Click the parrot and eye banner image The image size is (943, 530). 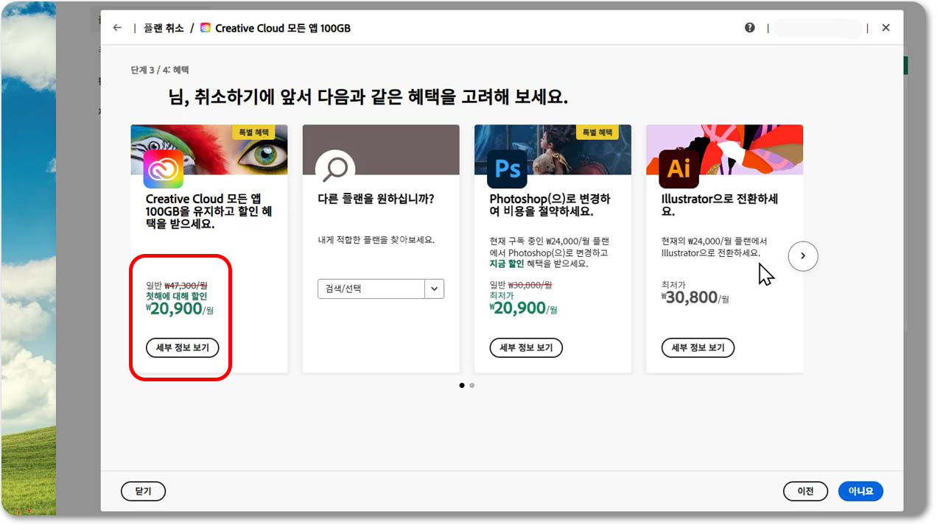point(209,149)
